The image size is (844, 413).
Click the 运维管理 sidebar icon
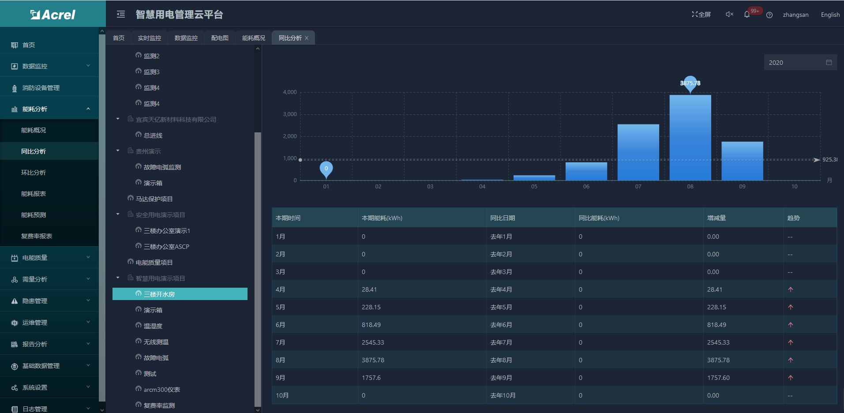click(x=15, y=323)
